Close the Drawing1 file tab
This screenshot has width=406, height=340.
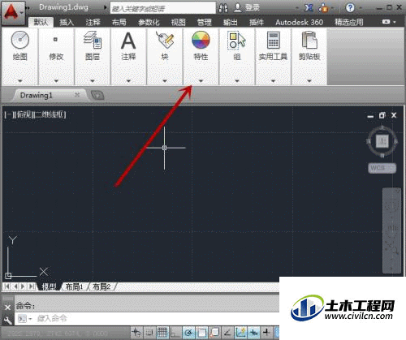tap(77, 94)
